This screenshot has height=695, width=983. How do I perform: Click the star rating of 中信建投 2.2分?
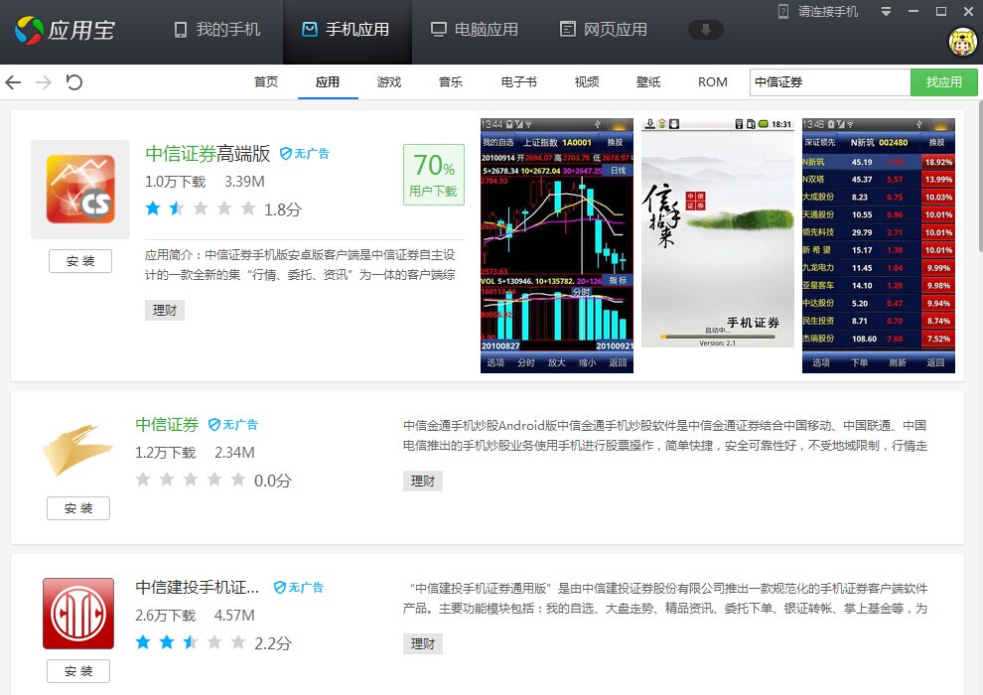(x=191, y=642)
